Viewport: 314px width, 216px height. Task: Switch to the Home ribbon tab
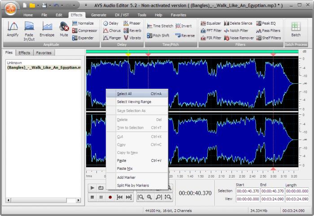pos(28,15)
